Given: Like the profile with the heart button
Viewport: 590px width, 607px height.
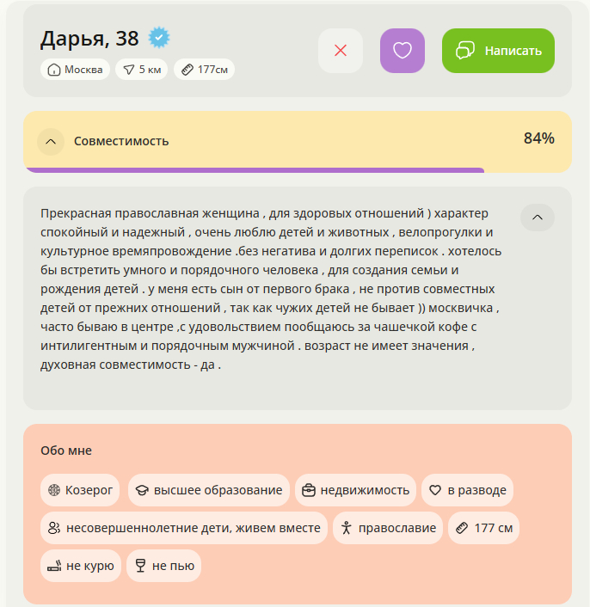Looking at the screenshot, I should [x=403, y=51].
